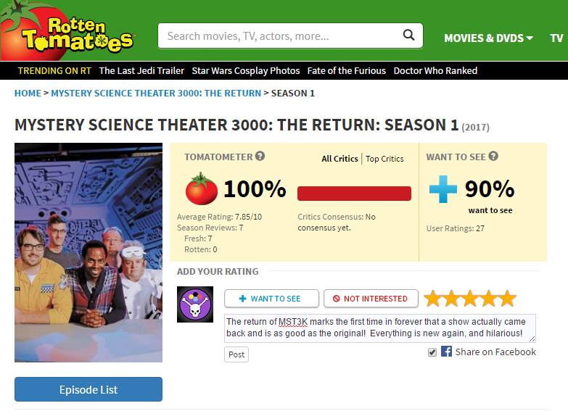The width and height of the screenshot is (568, 411).
Task: Click the blue plus want-to-see icon
Action: coord(443,189)
